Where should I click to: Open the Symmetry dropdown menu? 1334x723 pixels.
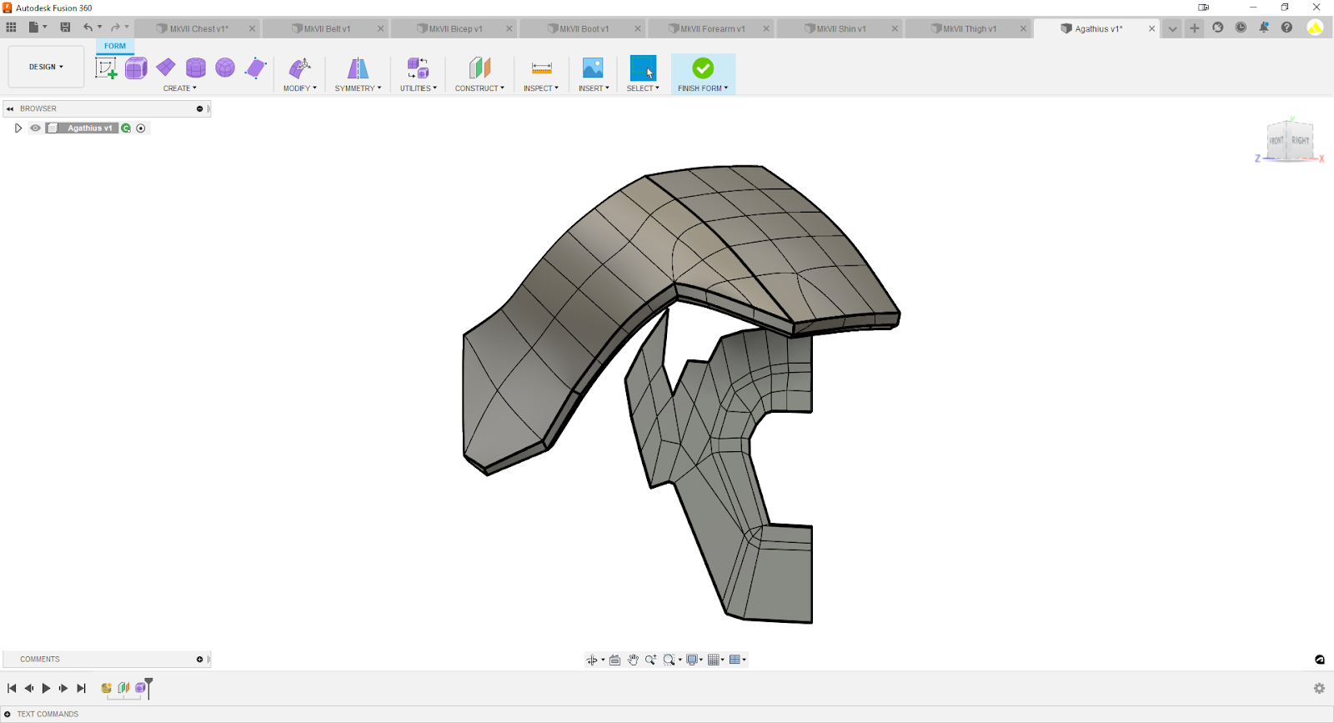[x=358, y=88]
